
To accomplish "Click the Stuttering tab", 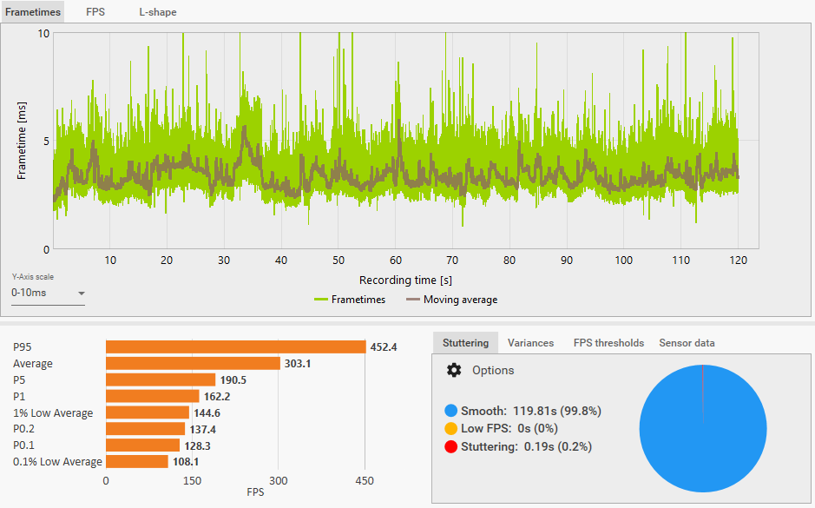I will (x=465, y=343).
